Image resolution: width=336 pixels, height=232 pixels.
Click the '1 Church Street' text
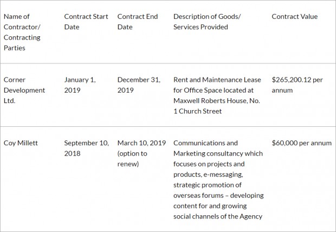click(x=198, y=111)
